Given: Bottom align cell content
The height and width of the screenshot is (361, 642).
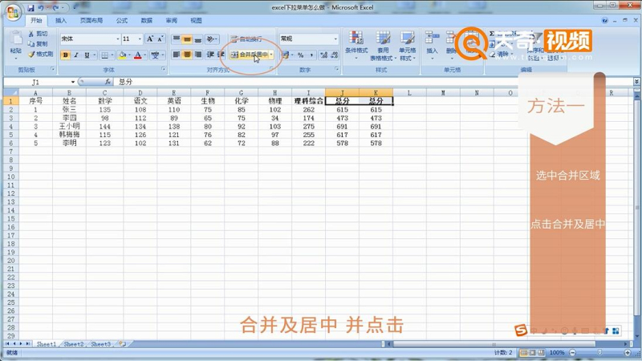Looking at the screenshot, I should pyautogui.click(x=197, y=39).
